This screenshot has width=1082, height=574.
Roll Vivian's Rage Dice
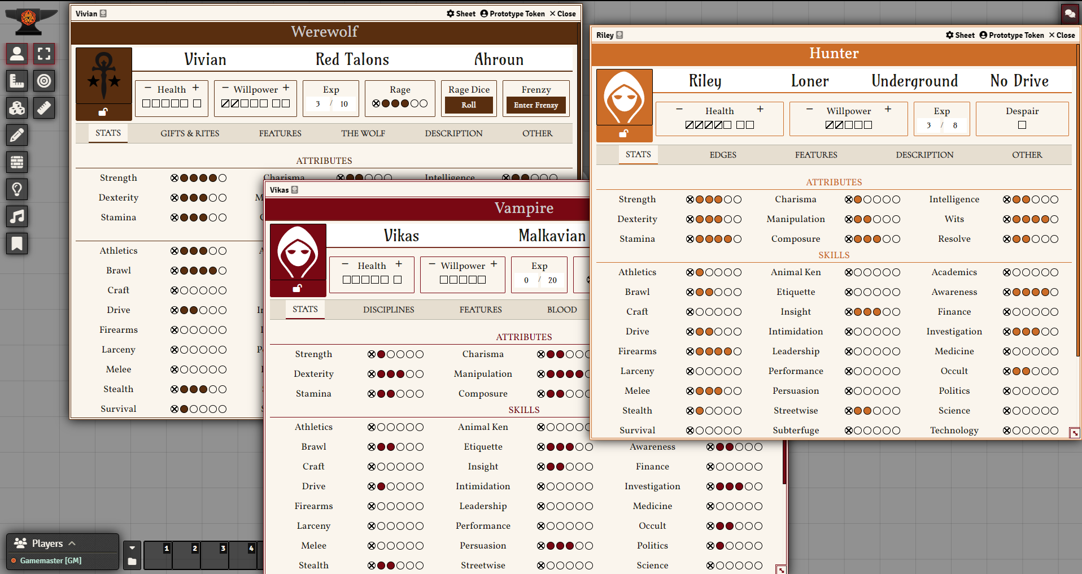pos(469,105)
